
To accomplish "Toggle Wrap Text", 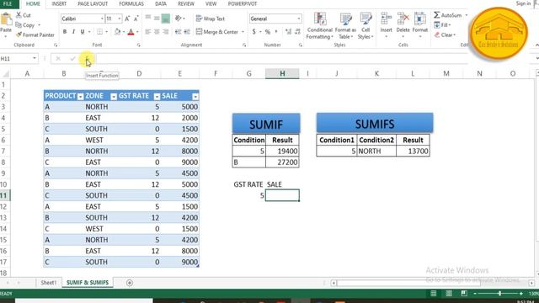I will tap(210, 19).
